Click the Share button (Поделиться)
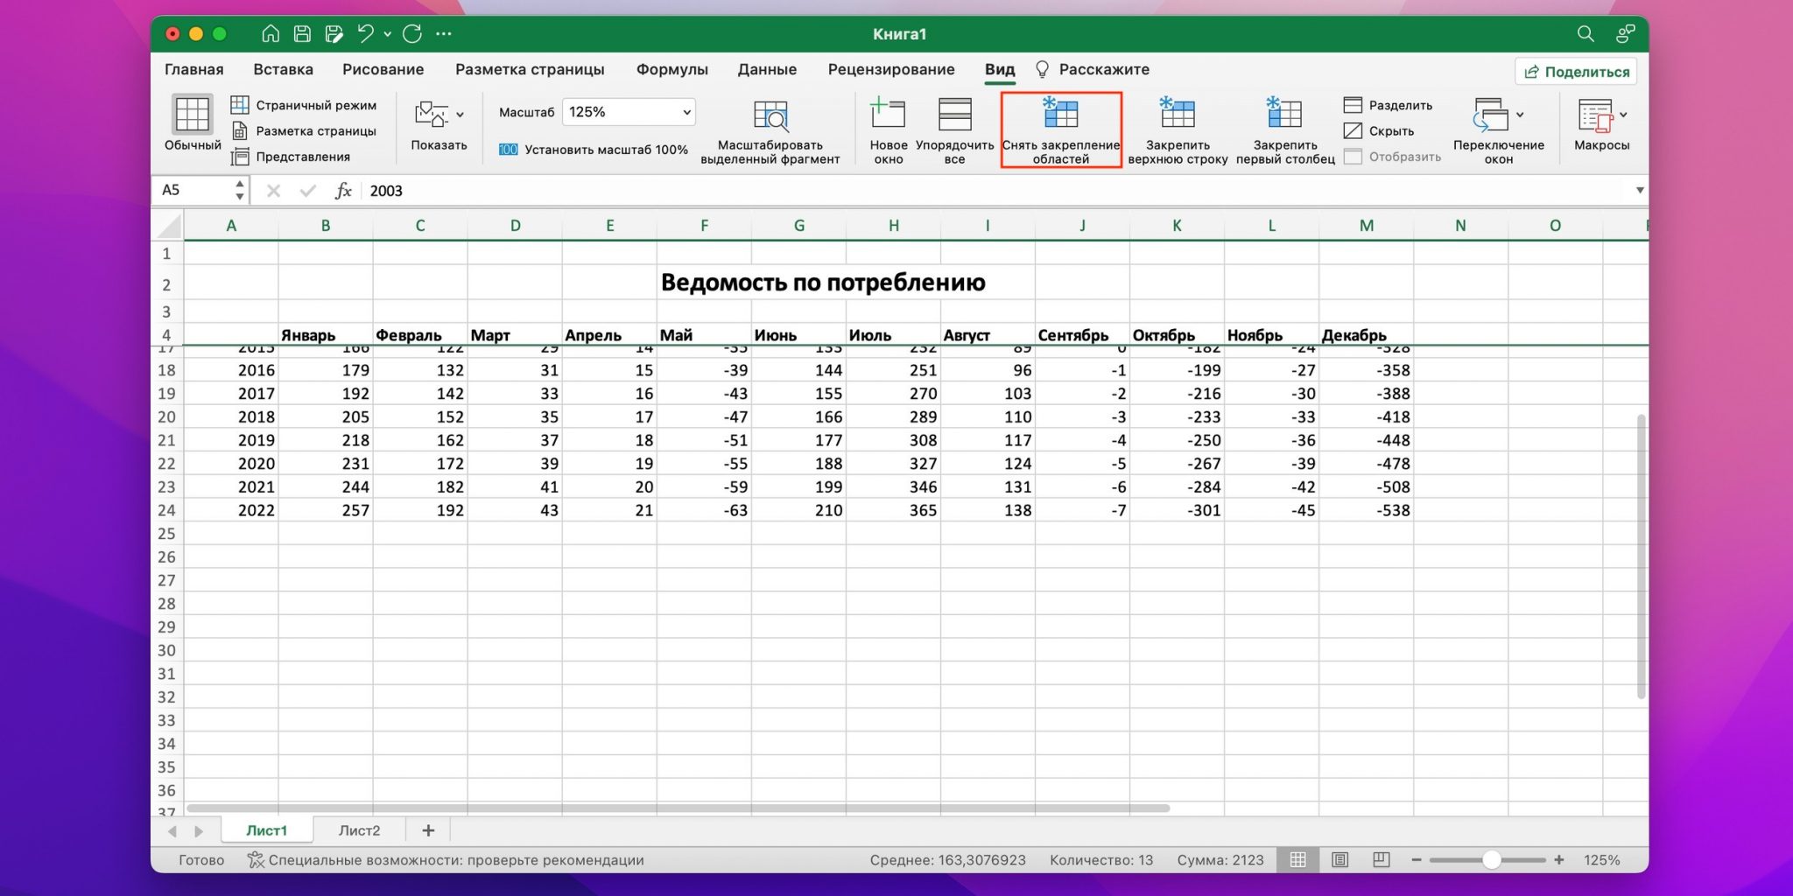The width and height of the screenshot is (1793, 896). [x=1576, y=72]
